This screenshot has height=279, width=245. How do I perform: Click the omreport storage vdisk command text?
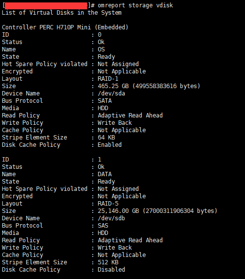[x=135, y=5]
